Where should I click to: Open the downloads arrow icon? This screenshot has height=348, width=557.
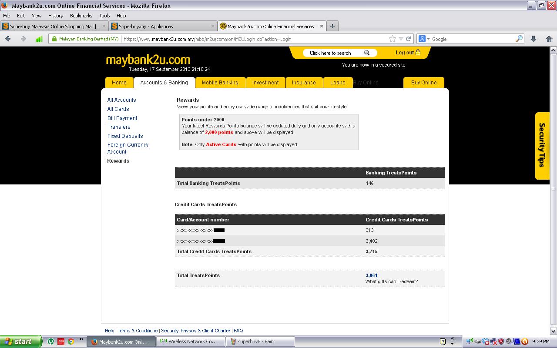534,39
